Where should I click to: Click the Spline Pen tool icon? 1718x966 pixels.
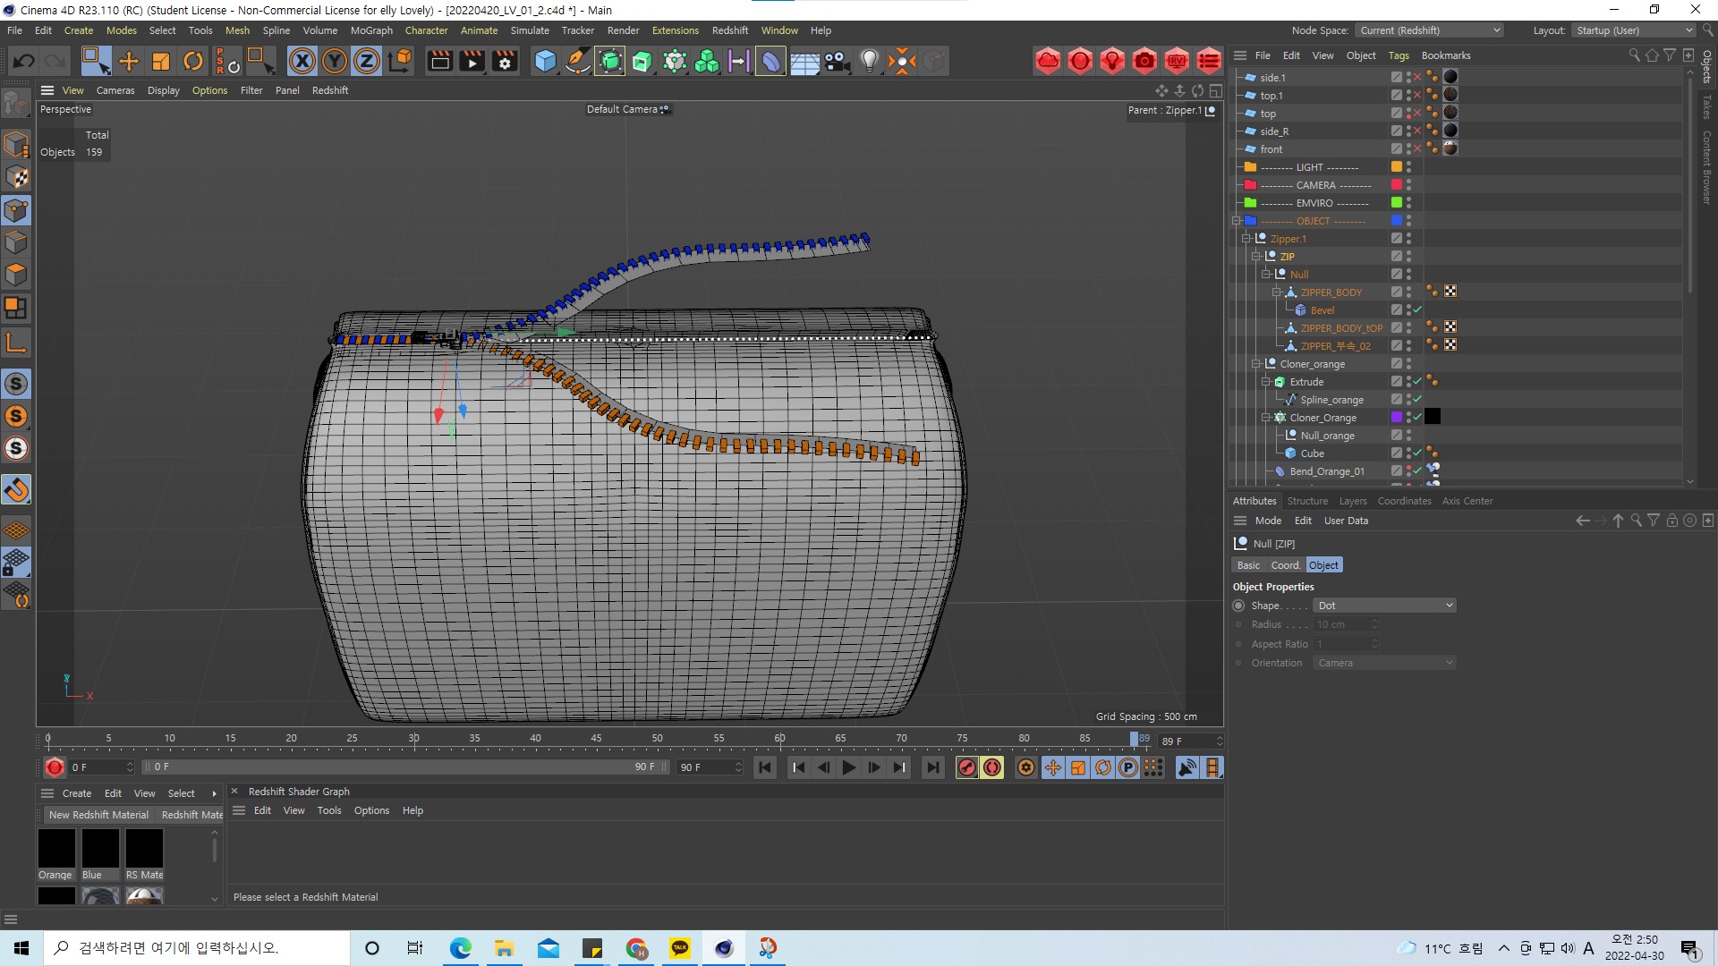click(x=578, y=61)
